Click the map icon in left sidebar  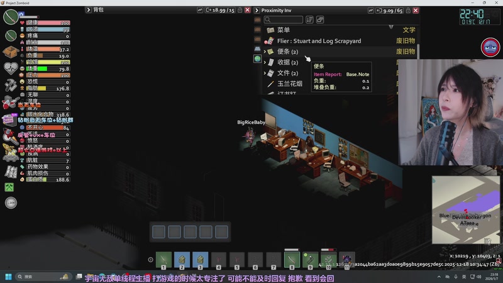(11, 172)
